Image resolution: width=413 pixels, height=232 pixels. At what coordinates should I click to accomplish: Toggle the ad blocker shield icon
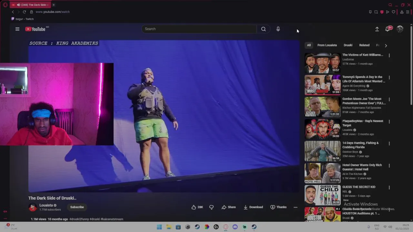[382, 12]
